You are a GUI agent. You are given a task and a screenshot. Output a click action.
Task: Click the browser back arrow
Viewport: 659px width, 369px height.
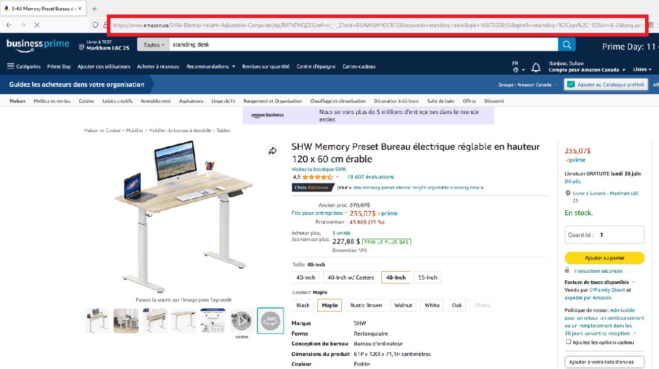point(9,25)
